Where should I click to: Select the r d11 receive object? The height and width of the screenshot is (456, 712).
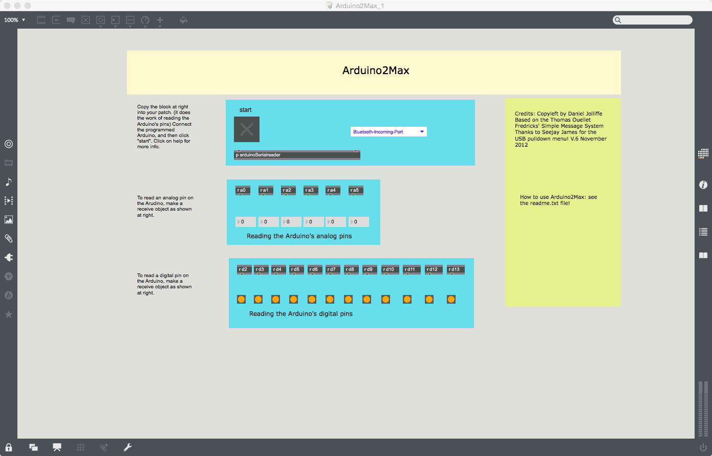coord(412,269)
